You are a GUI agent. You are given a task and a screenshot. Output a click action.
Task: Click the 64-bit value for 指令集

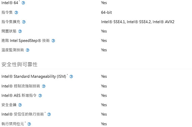pyautogui.click(x=106, y=12)
